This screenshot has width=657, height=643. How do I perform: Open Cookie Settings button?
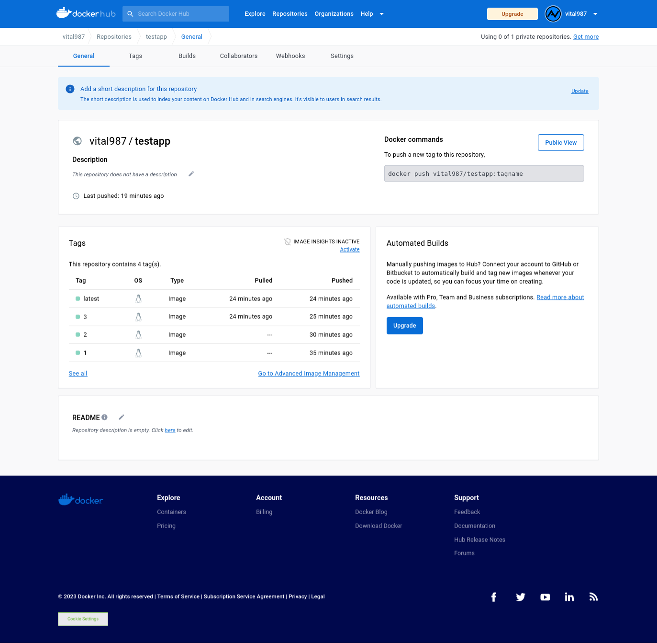pos(83,619)
